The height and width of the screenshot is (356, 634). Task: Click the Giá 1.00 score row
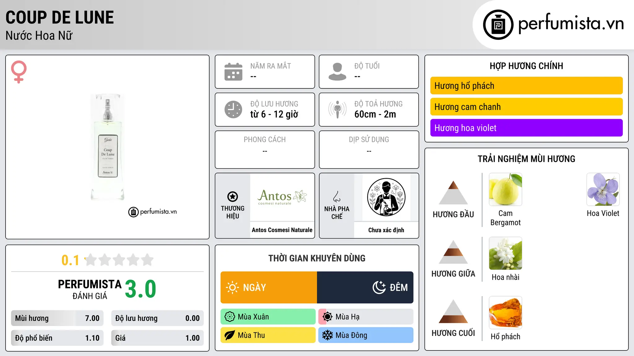pyautogui.click(x=158, y=338)
